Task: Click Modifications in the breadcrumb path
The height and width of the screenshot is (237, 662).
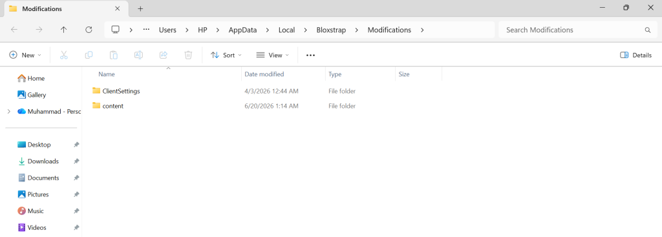Action: click(389, 30)
